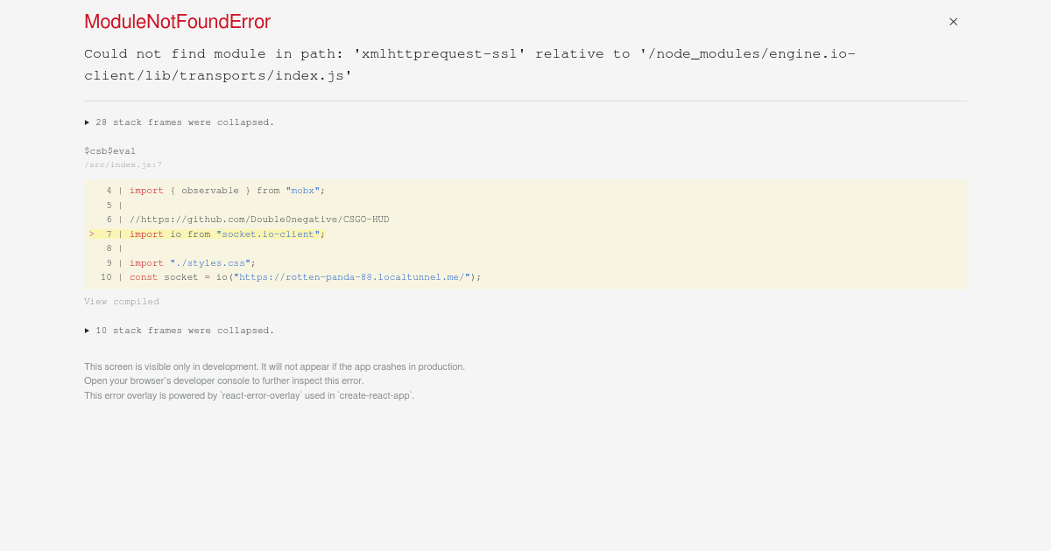The height and width of the screenshot is (551, 1051).
Task: Click line number 8 in the code snippet
Action: (x=109, y=248)
